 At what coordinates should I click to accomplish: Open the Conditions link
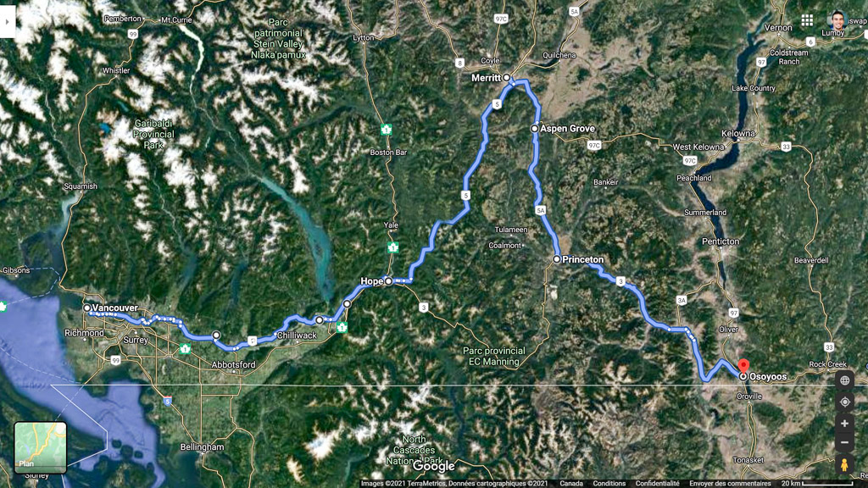609,484
